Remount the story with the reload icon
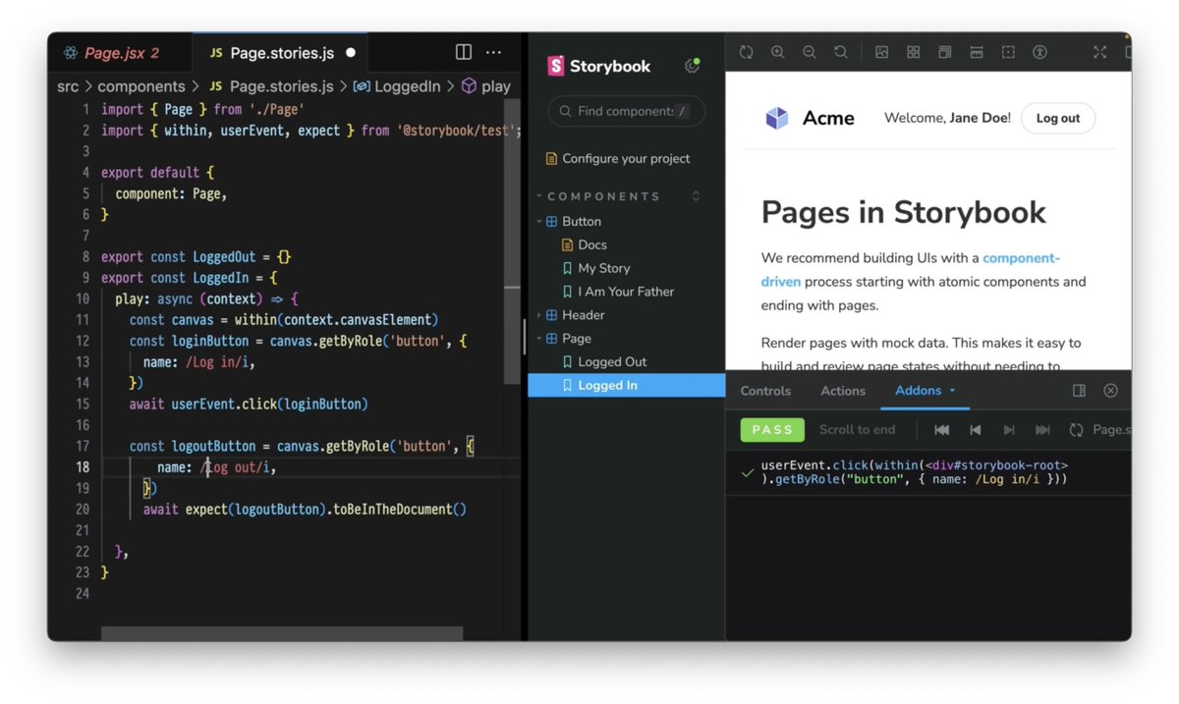1179x704 pixels. pos(747,52)
